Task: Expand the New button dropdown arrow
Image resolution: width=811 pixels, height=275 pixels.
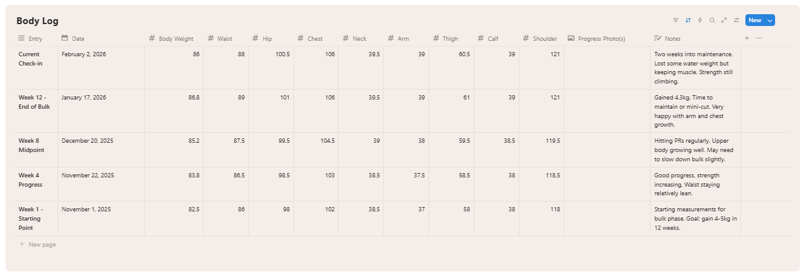Action: click(x=770, y=20)
